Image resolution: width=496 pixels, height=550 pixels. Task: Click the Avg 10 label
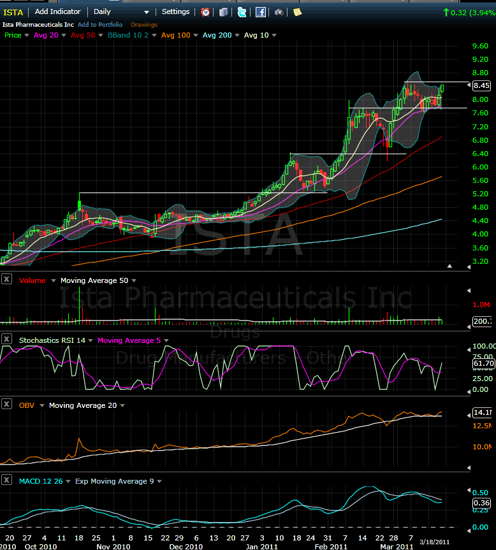pyautogui.click(x=256, y=35)
